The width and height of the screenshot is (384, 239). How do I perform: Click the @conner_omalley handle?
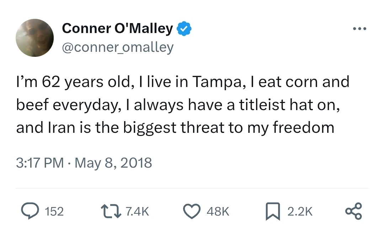[118, 47]
